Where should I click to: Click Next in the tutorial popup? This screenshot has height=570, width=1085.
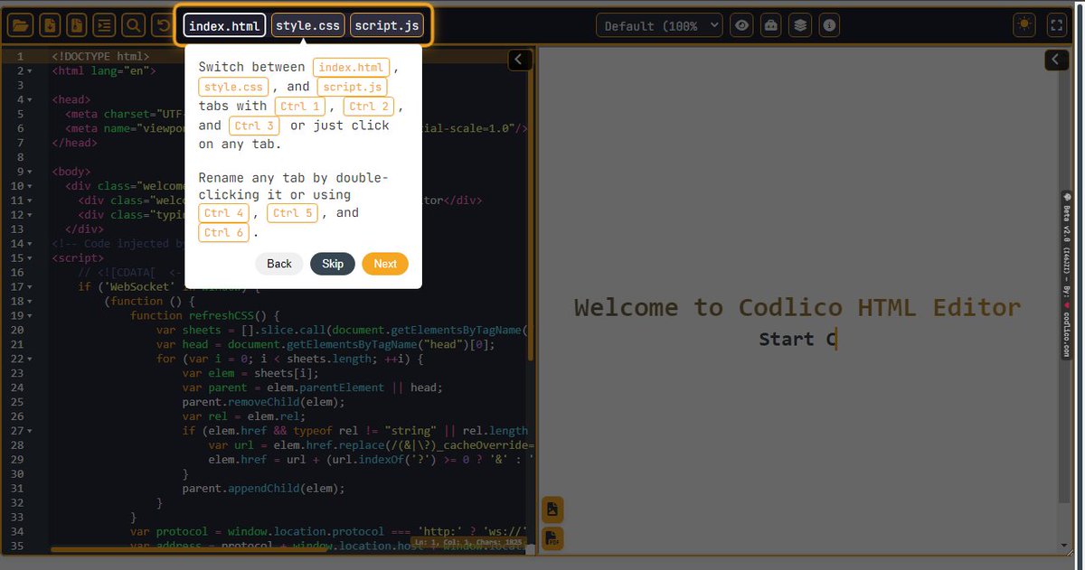coord(385,264)
